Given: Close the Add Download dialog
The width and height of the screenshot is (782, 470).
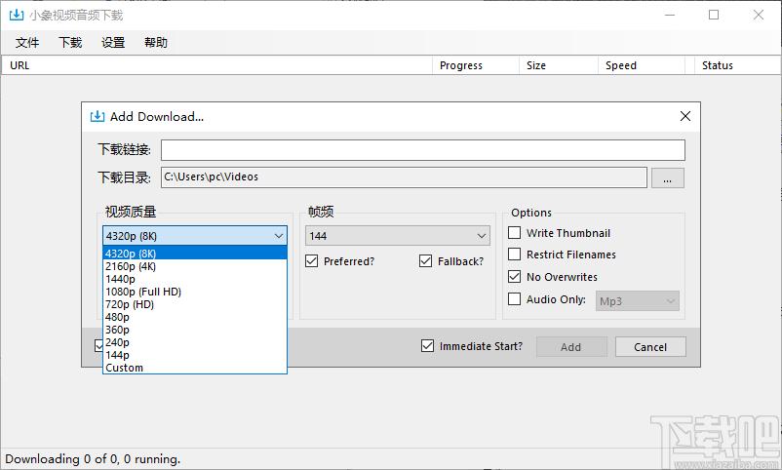Looking at the screenshot, I should click(x=685, y=116).
